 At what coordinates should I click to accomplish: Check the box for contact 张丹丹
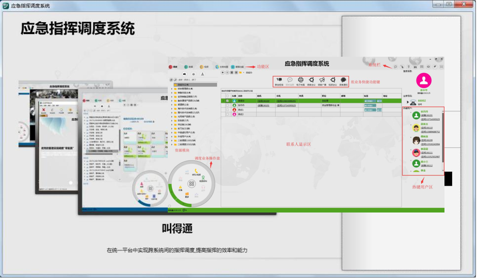coord(227,105)
